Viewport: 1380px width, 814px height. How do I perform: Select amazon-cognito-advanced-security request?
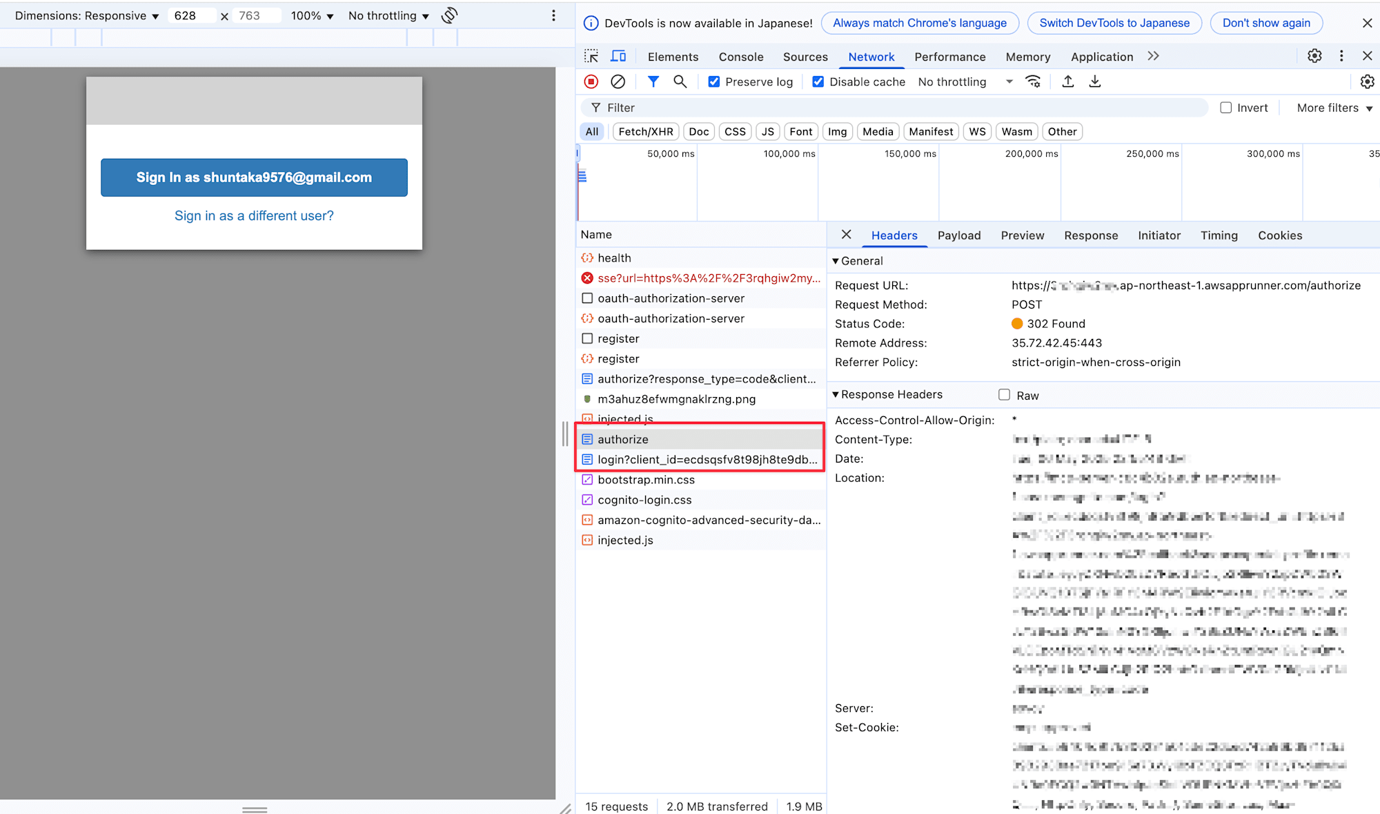[x=701, y=520]
